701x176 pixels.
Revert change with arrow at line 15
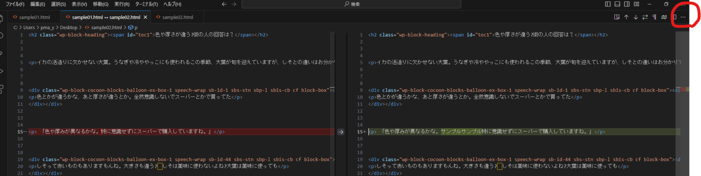pyautogui.click(x=340, y=132)
